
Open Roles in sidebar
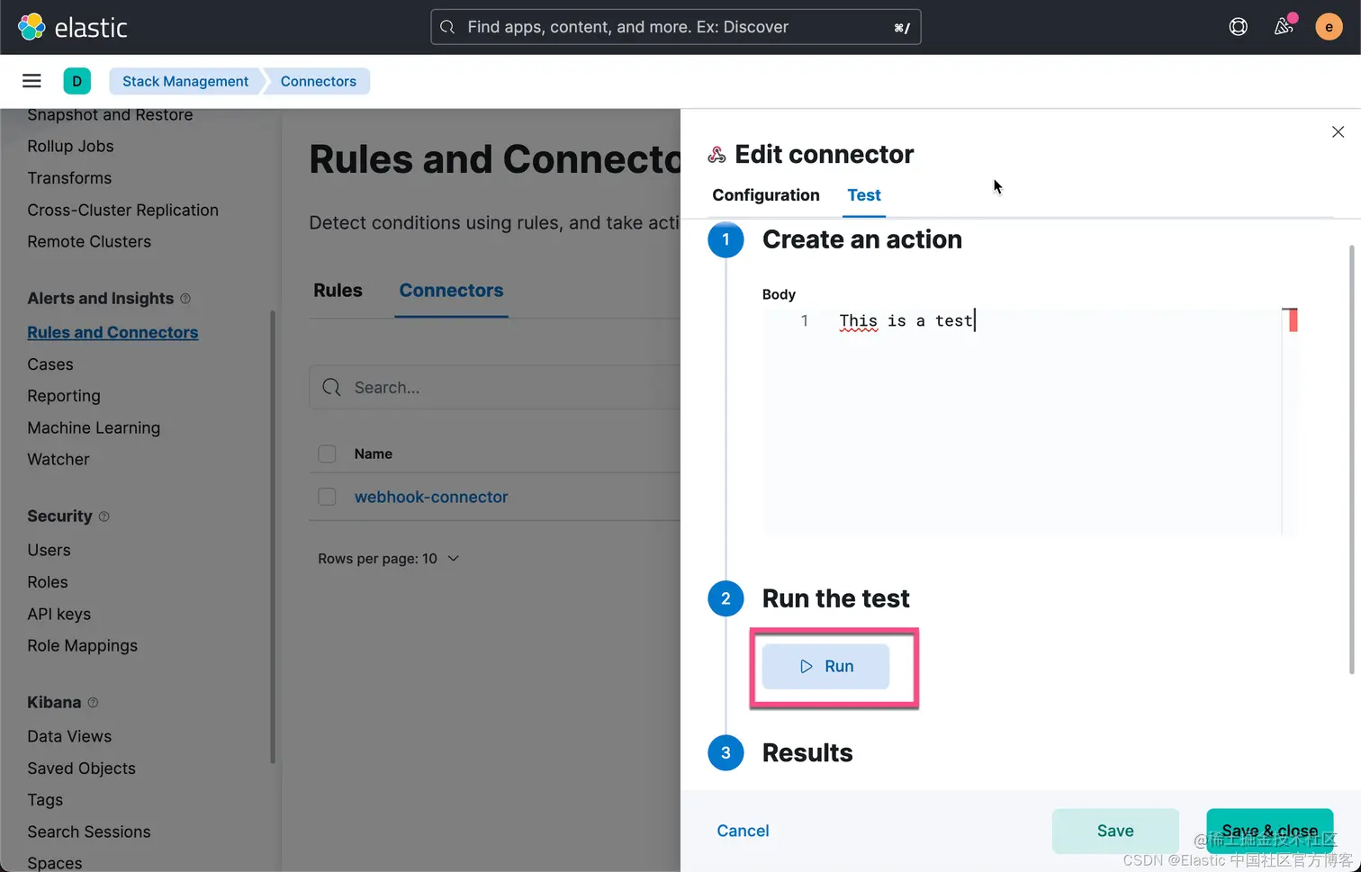pyautogui.click(x=48, y=582)
